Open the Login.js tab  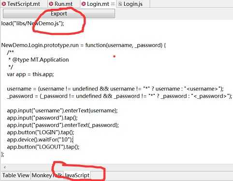tap(133, 4)
